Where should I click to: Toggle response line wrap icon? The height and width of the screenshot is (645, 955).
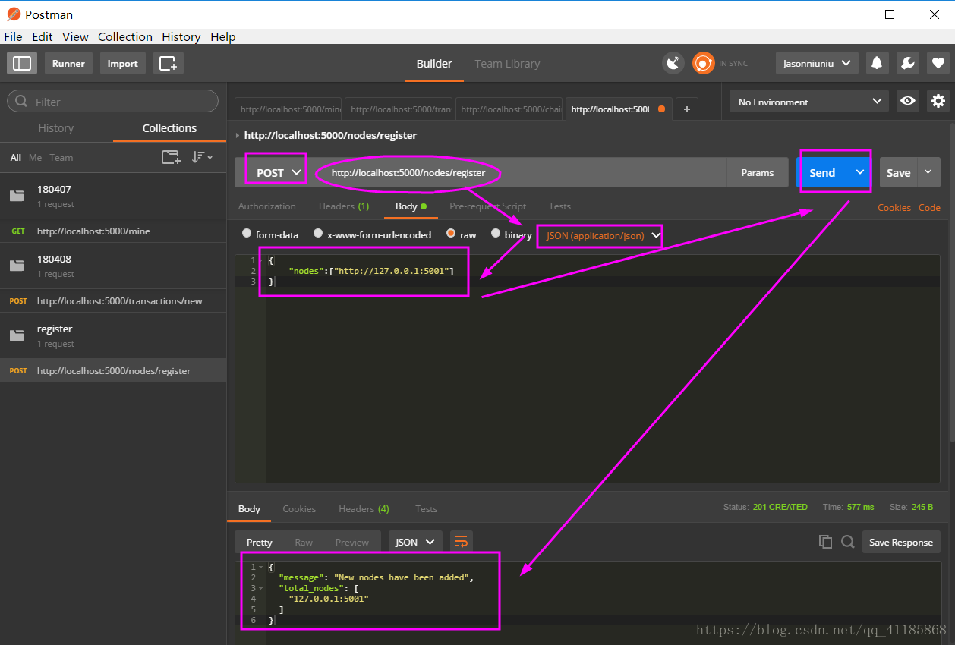point(461,542)
